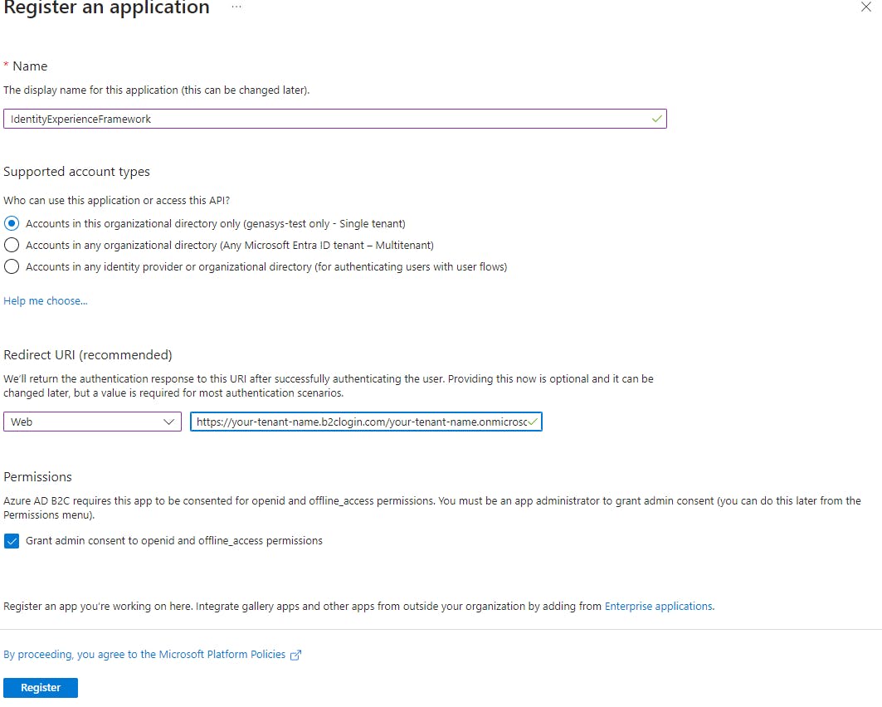This screenshot has height=707, width=882.
Task: Select single tenant organizational directory option
Action: pyautogui.click(x=12, y=223)
